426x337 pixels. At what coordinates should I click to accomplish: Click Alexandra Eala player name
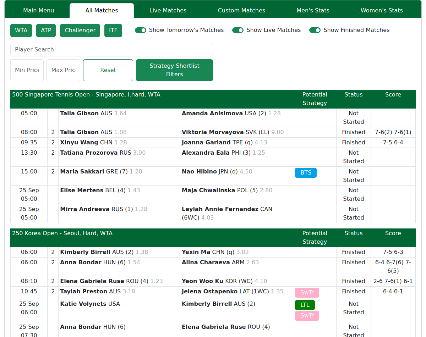206,153
